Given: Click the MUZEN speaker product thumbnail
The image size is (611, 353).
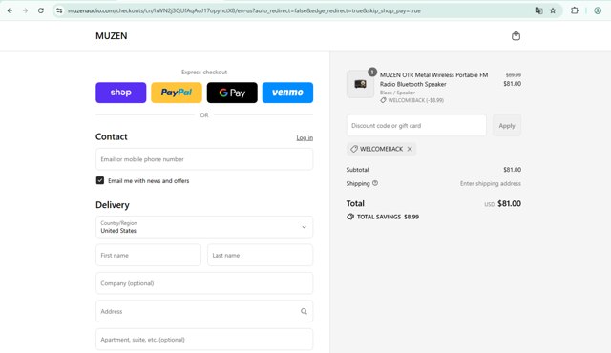Looking at the screenshot, I should point(361,84).
